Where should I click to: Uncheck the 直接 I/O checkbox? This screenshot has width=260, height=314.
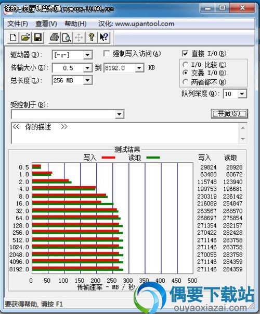tap(185, 54)
